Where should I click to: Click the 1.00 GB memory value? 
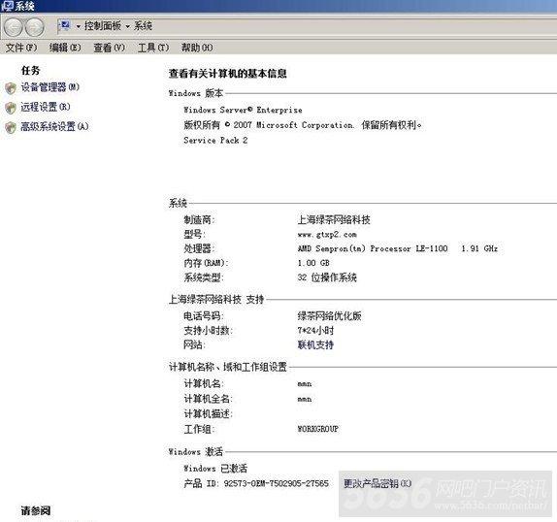tap(313, 263)
